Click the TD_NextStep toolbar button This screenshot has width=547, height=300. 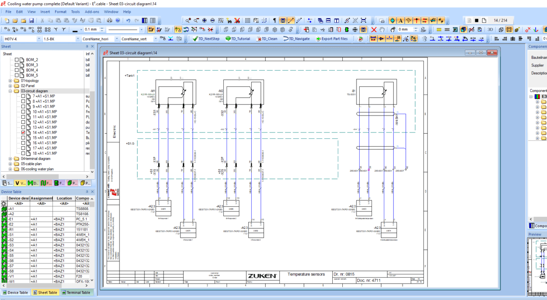206,39
